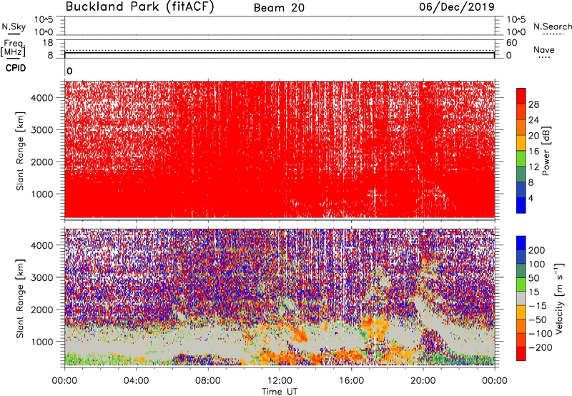Click the Nave legend label
The image size is (572, 396).
(x=544, y=50)
